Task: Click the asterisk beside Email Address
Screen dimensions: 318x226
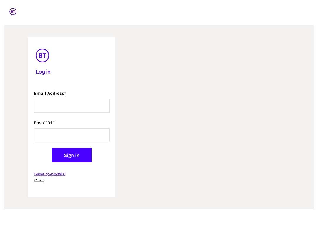Action: [65, 93]
